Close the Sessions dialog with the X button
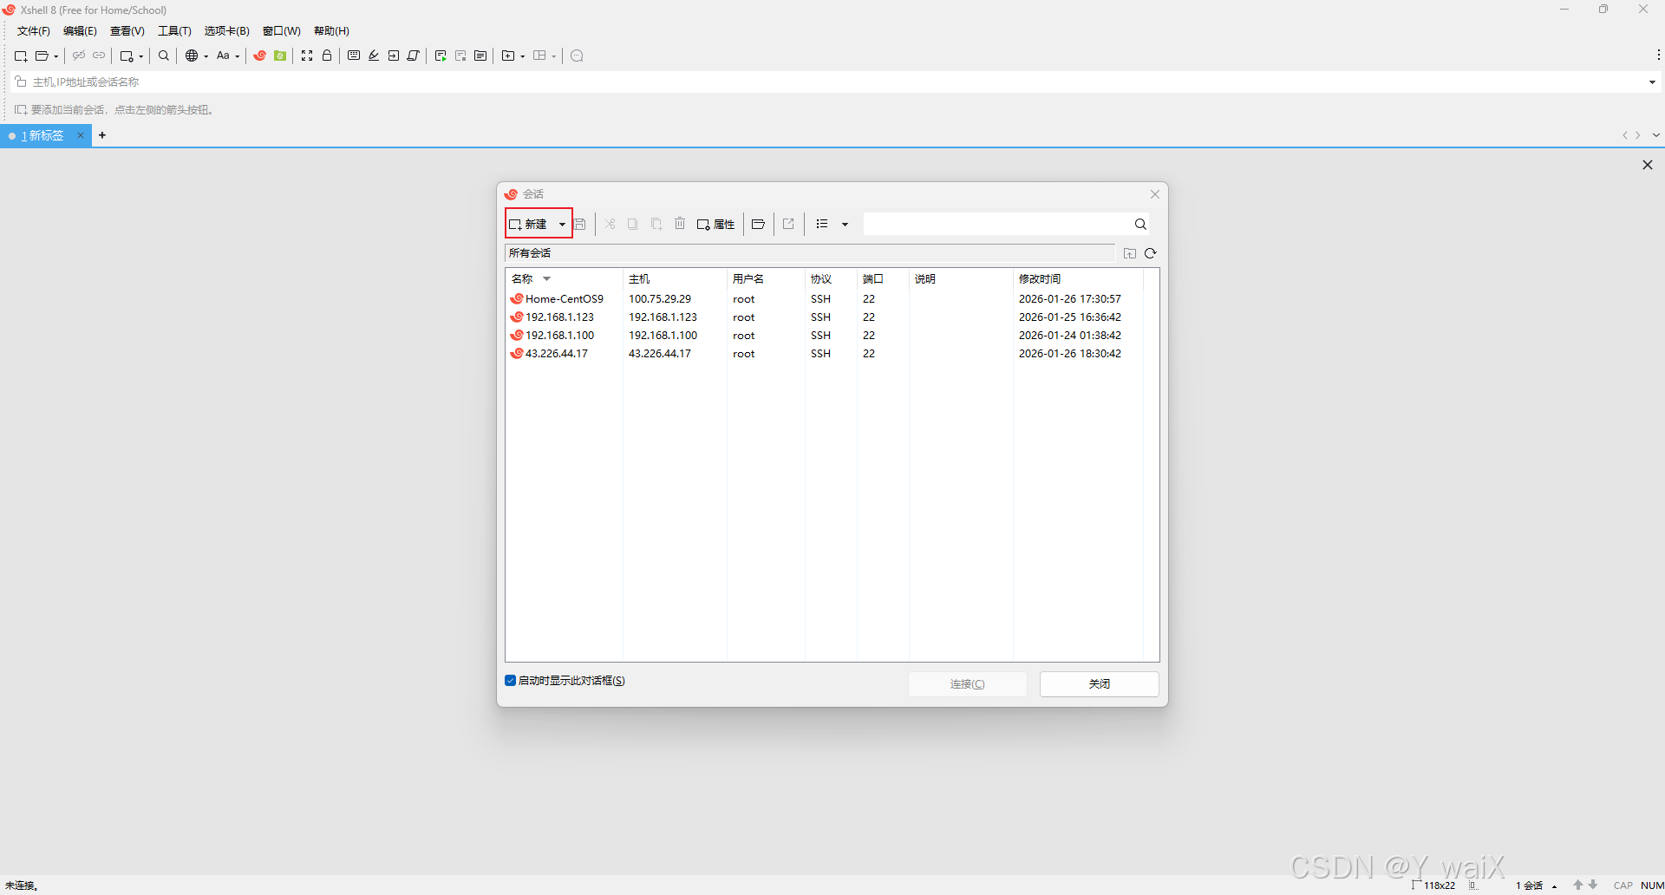The image size is (1665, 895). click(1155, 194)
